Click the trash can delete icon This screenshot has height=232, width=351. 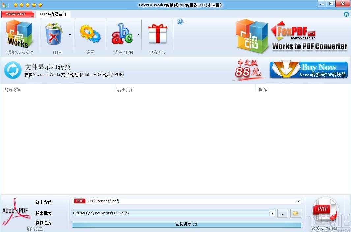pyautogui.click(x=55, y=34)
